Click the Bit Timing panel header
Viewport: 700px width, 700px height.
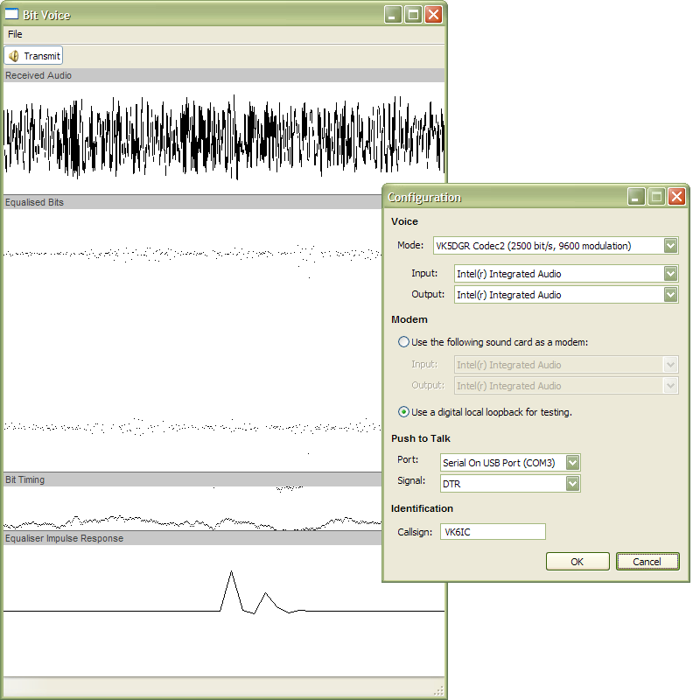coord(192,479)
